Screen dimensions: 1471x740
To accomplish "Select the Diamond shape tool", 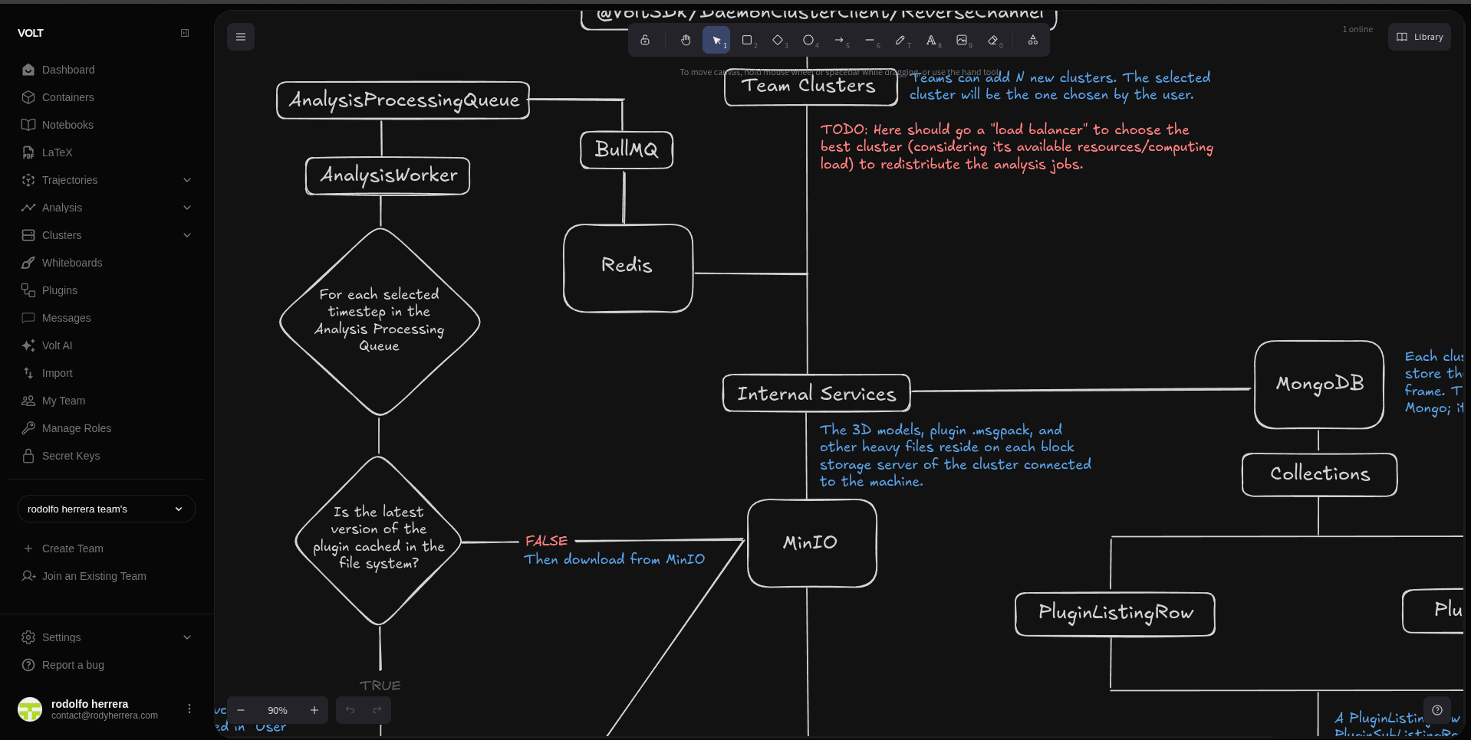I will tap(778, 40).
